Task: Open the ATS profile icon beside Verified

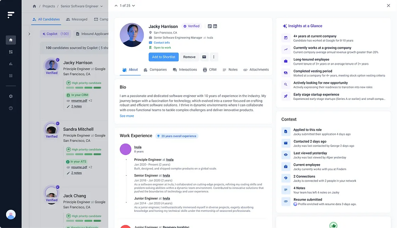Action: (210, 26)
